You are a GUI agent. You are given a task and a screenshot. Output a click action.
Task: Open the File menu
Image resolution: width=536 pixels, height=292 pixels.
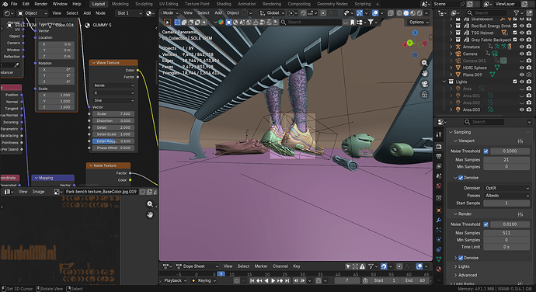point(14,4)
